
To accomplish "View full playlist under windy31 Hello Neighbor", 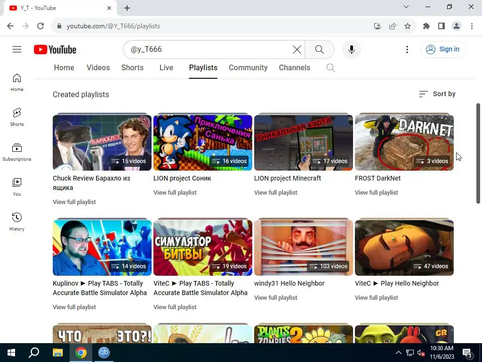I will pos(276,298).
